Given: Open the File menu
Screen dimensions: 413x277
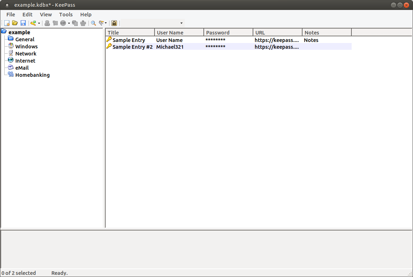Looking at the screenshot, I should [x=11, y=15].
